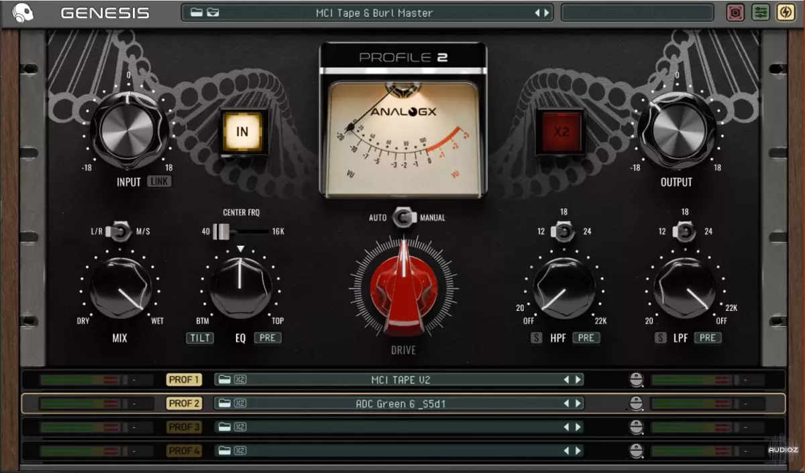Select the PROF 2 tab
The image size is (805, 473).
184,403
